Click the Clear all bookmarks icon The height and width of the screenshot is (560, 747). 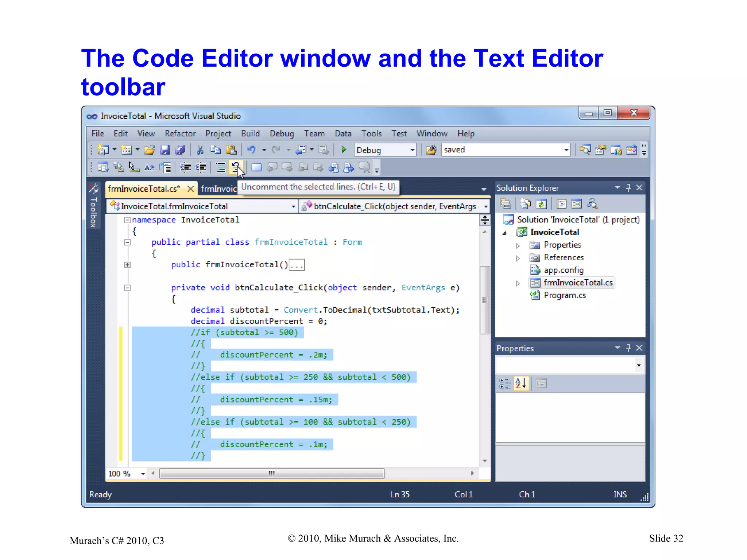click(x=364, y=167)
